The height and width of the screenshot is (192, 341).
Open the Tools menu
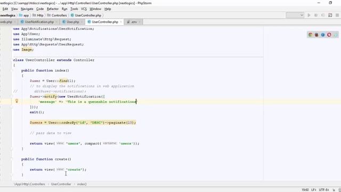pyautogui.click(x=74, y=9)
